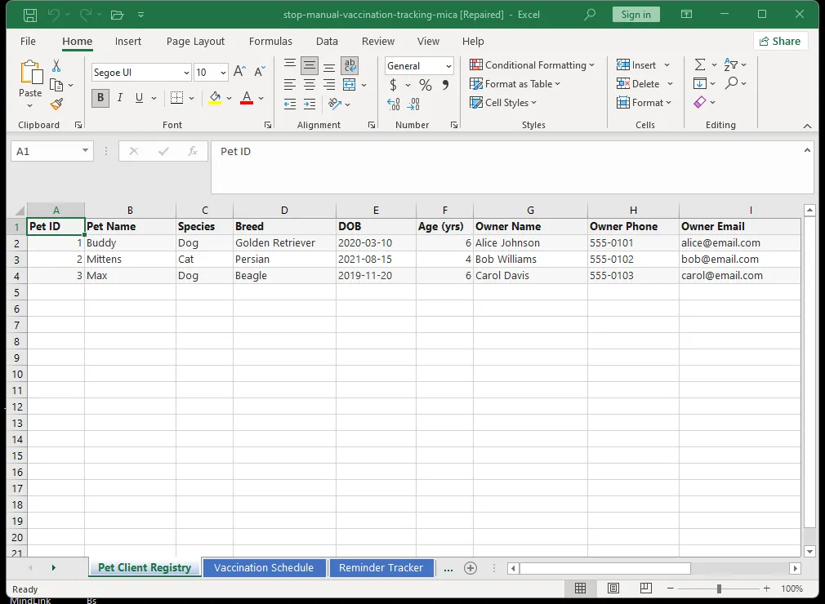Collapse the ribbon with chevron
The width and height of the screenshot is (825, 604).
point(808,127)
